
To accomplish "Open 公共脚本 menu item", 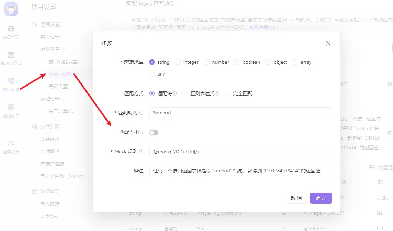I will [50, 151].
